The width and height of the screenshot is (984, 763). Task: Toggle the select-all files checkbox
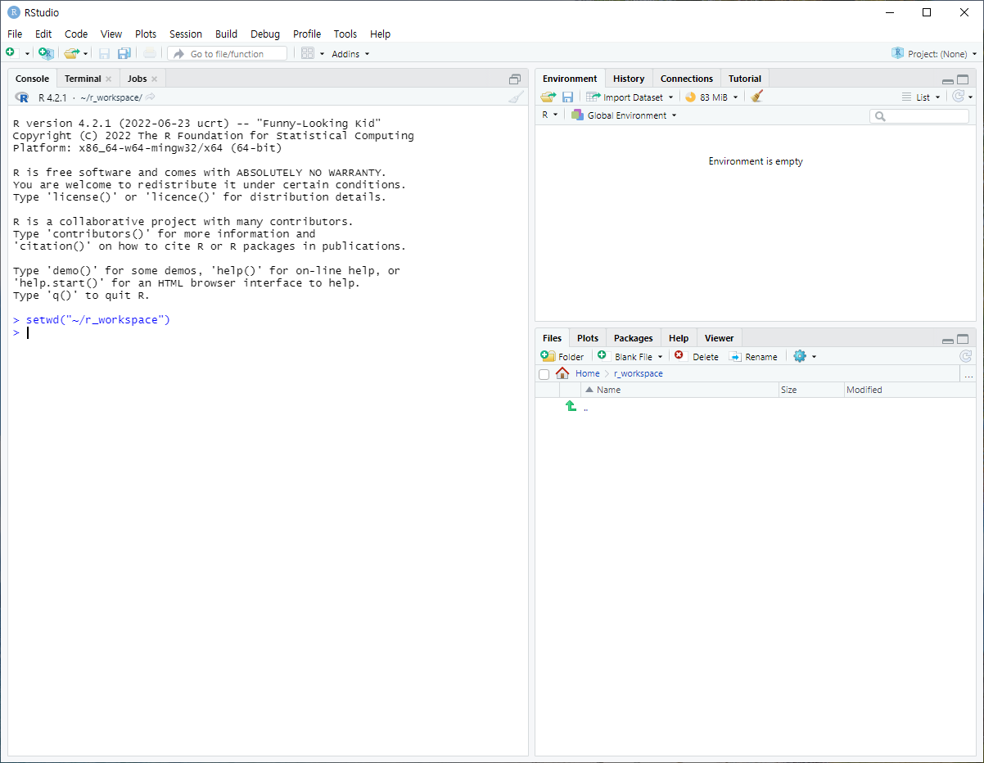click(x=544, y=374)
